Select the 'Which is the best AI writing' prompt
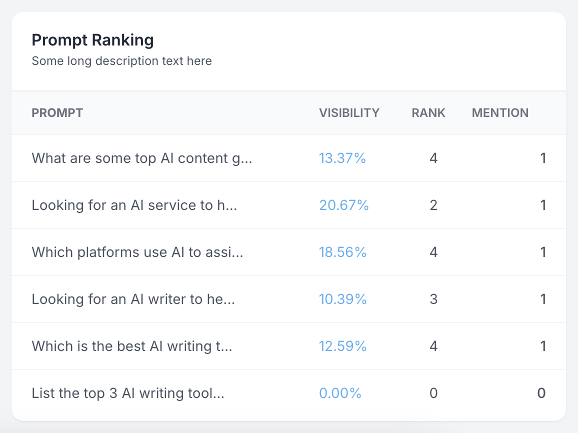578x433 pixels. pyautogui.click(x=132, y=346)
